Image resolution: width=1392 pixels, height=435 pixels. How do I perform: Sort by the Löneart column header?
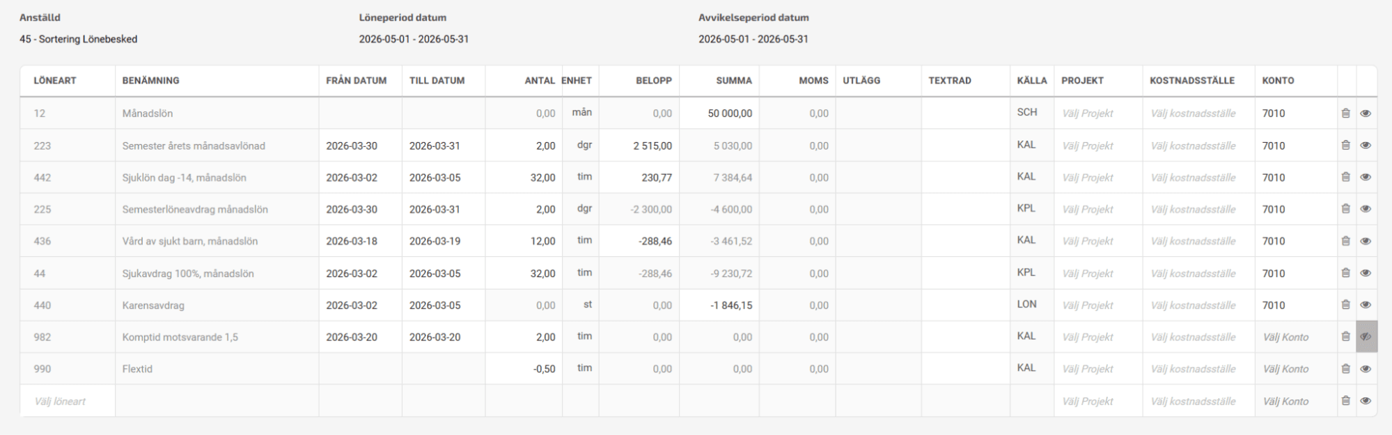(x=55, y=81)
